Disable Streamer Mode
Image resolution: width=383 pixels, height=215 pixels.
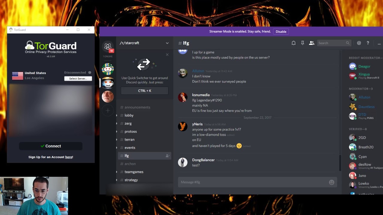[x=281, y=31]
